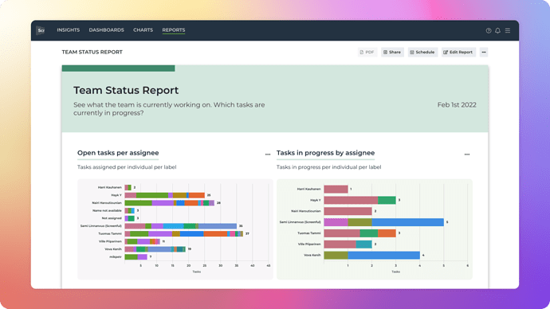Viewport: 550px width, 309px height.
Task: Click the Schedule button
Action: [x=422, y=53]
